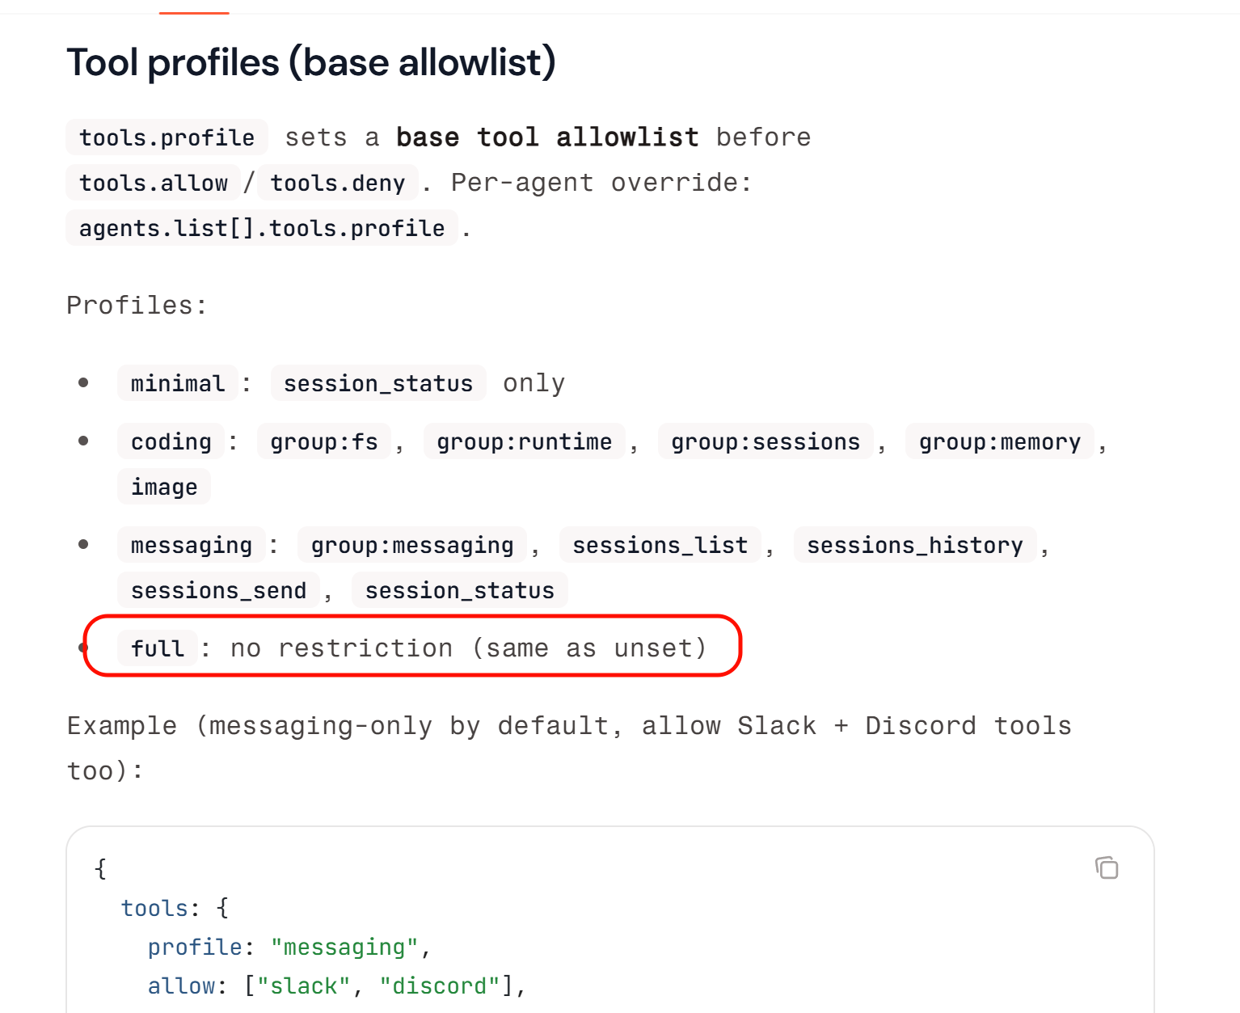Screen dimensions: 1240x1013
Task: Click the group:sessions code tag
Action: (x=766, y=441)
